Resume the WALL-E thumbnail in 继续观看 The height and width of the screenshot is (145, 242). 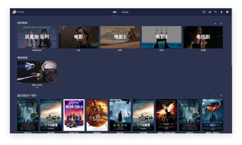37,72
